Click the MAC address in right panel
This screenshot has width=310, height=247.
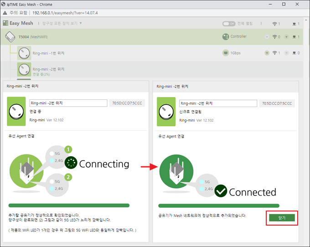(x=277, y=103)
